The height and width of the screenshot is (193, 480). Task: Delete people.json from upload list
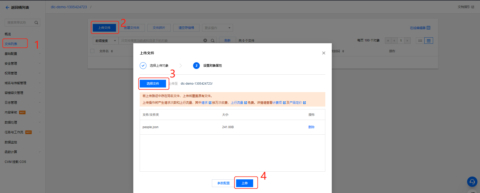click(x=311, y=127)
